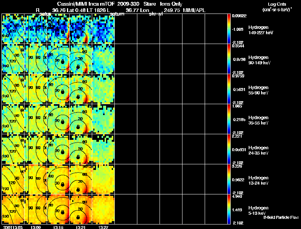Click the Hydrogen 90-149 keV color bar

[229, 59]
